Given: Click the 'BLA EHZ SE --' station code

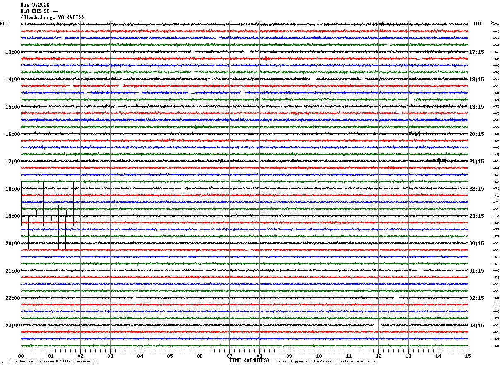Looking at the screenshot, I should pos(39,11).
